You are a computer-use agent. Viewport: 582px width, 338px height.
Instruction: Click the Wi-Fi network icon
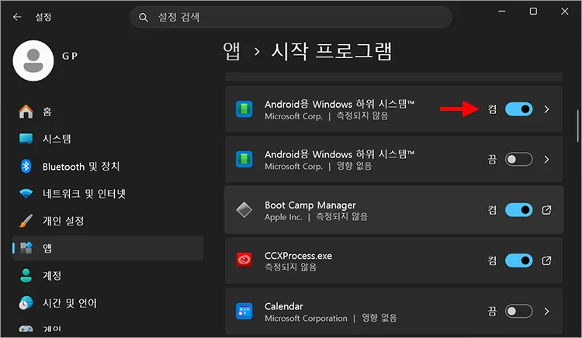26,193
